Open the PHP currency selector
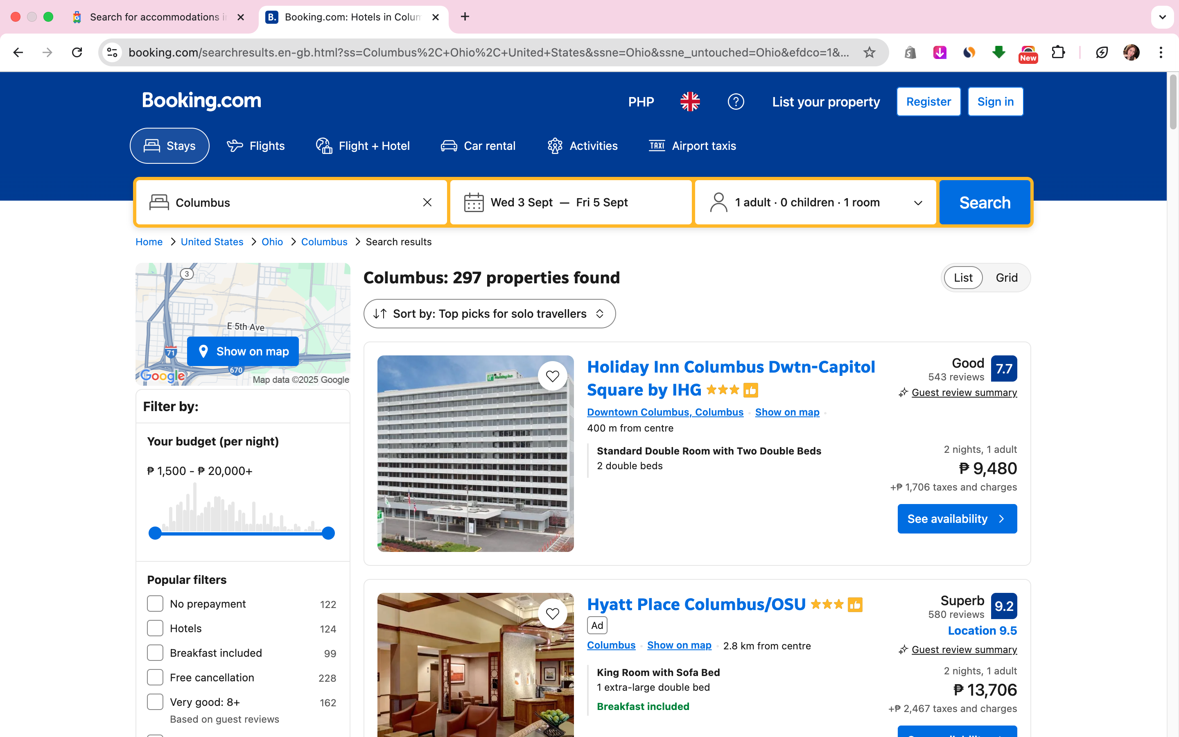 click(641, 102)
